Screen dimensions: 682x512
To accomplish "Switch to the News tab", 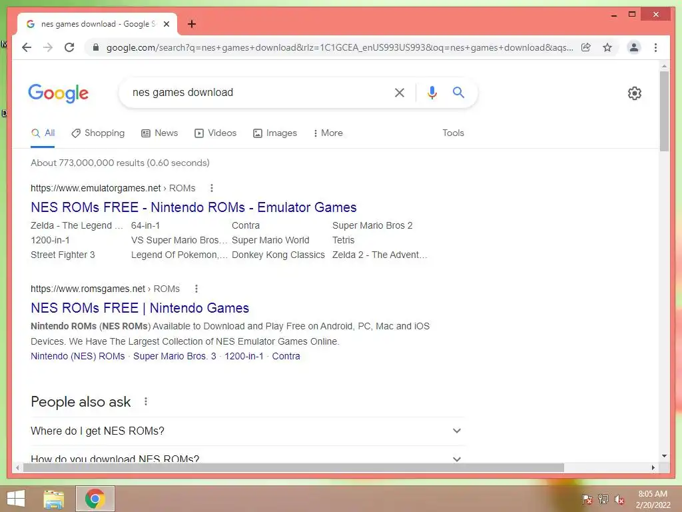I will (x=160, y=133).
